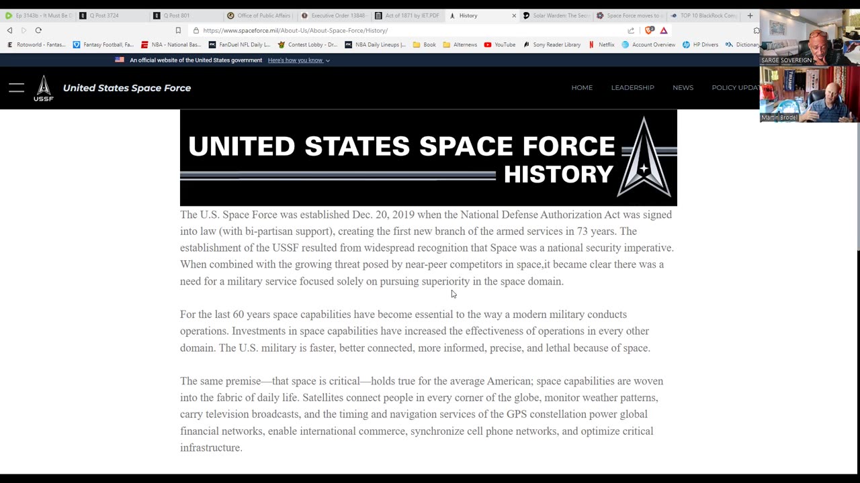Click the paragraph beginning "The U.S. Space Force was established"
The image size is (860, 483).
click(x=427, y=248)
